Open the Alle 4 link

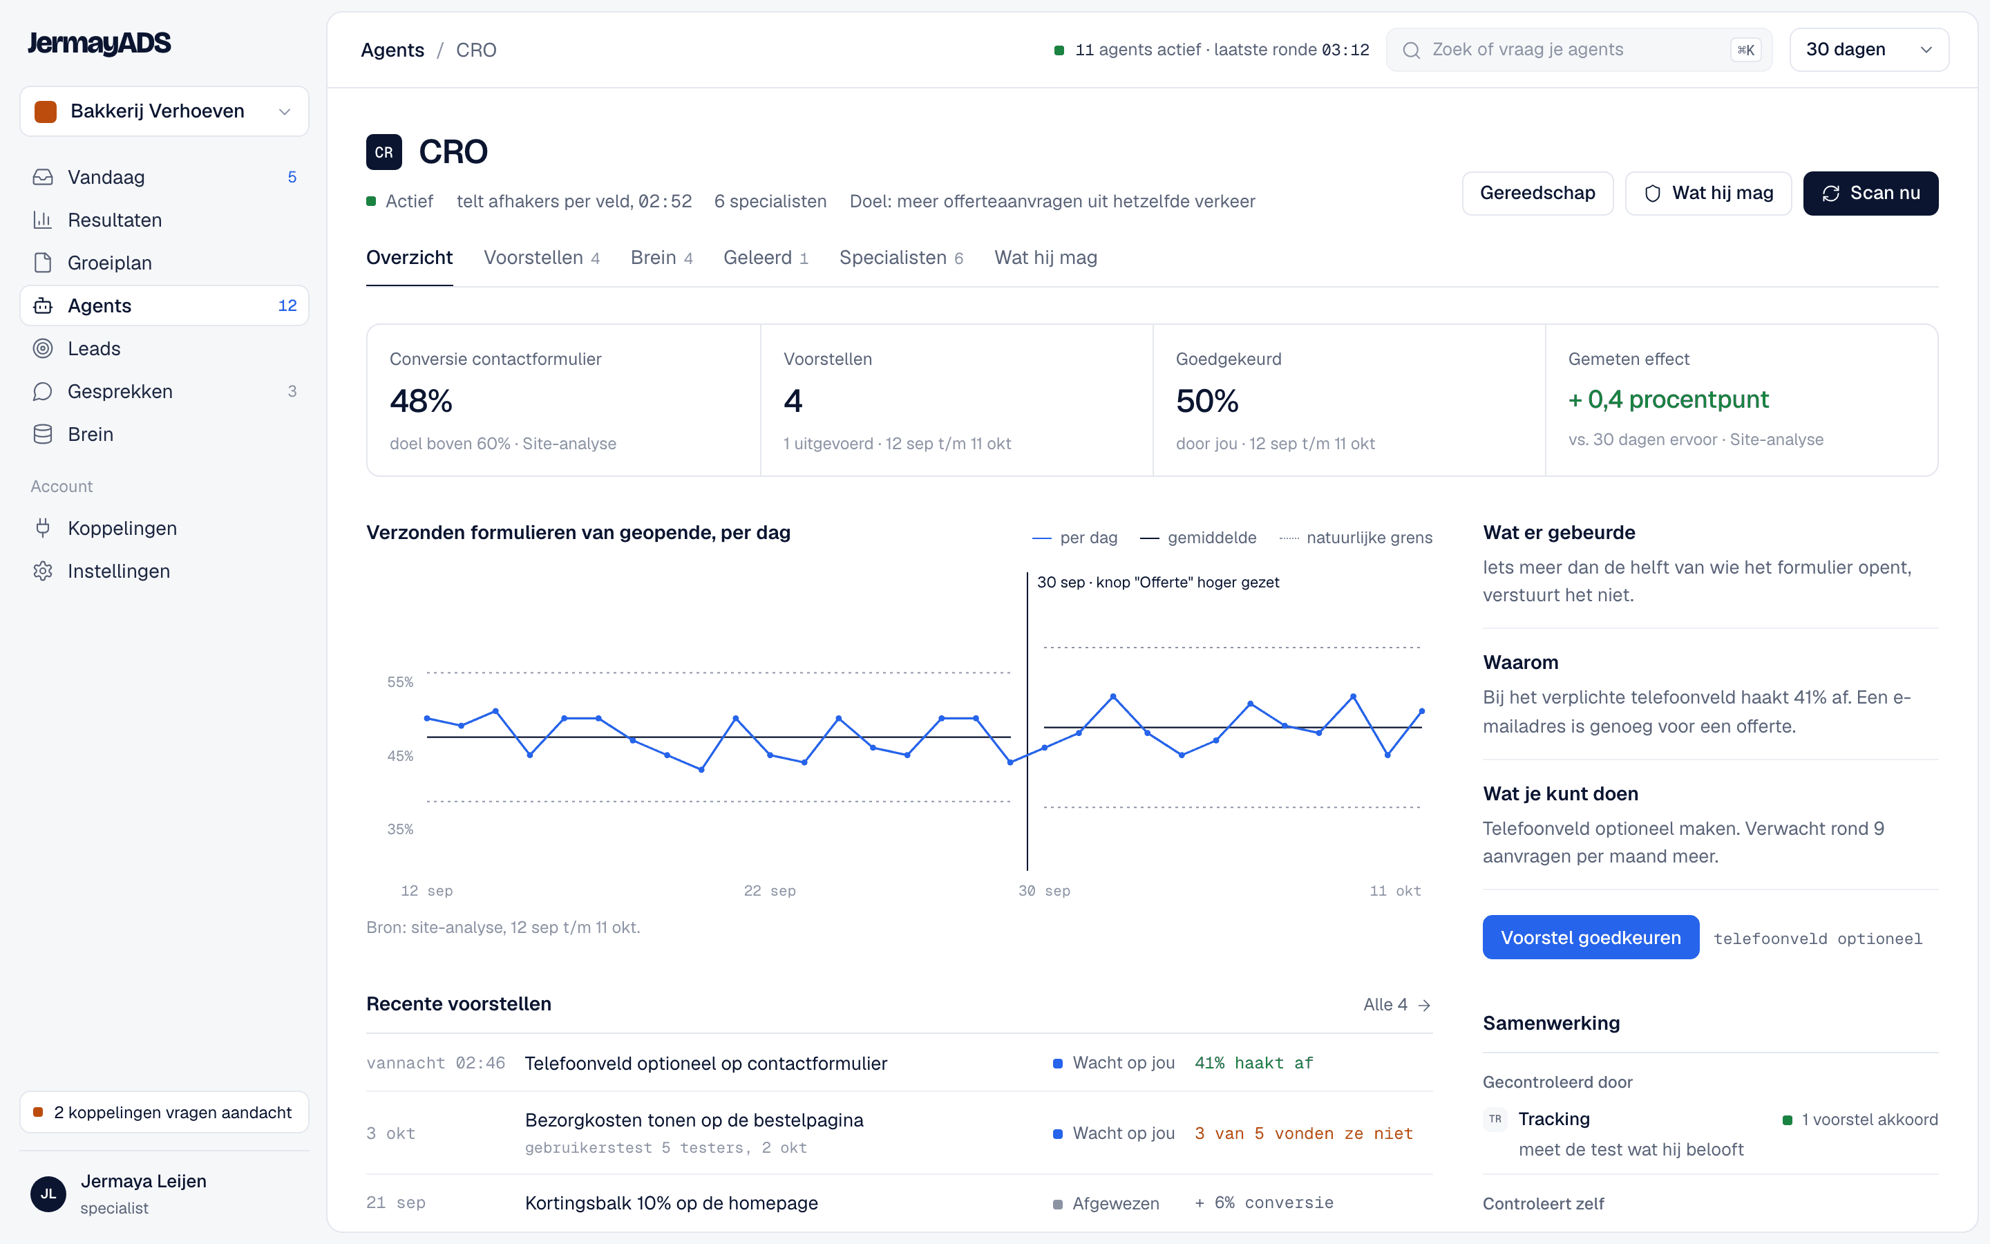(x=1396, y=1005)
